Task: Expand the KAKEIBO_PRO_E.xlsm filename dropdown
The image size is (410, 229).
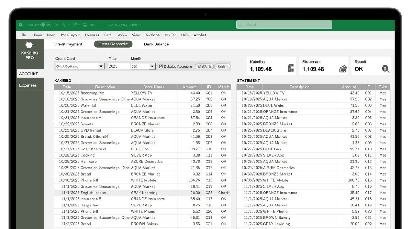Action: (x=140, y=25)
